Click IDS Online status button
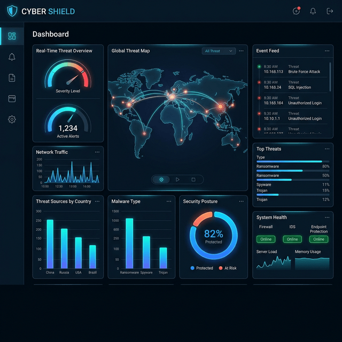Screen dimensions: 342x342 (x=292, y=239)
